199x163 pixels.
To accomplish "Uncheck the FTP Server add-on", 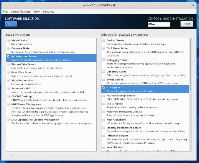I will (103, 88).
